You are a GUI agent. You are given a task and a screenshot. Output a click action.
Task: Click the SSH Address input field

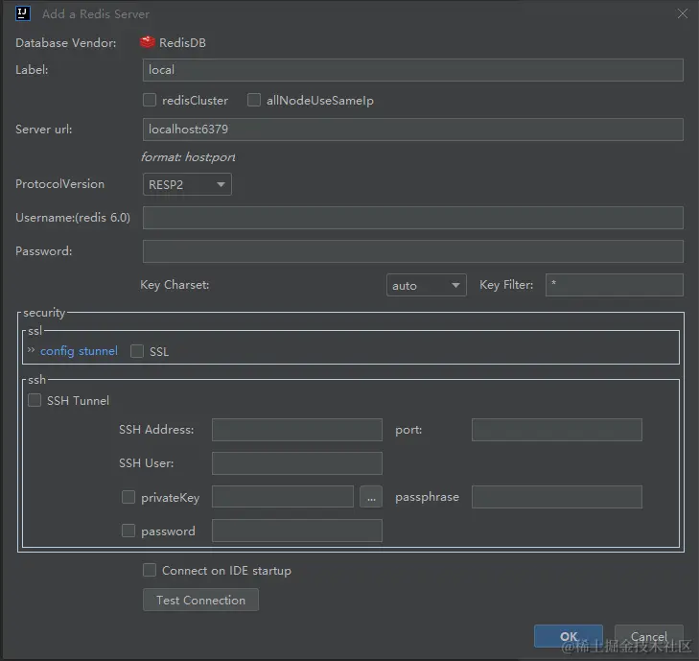point(297,430)
